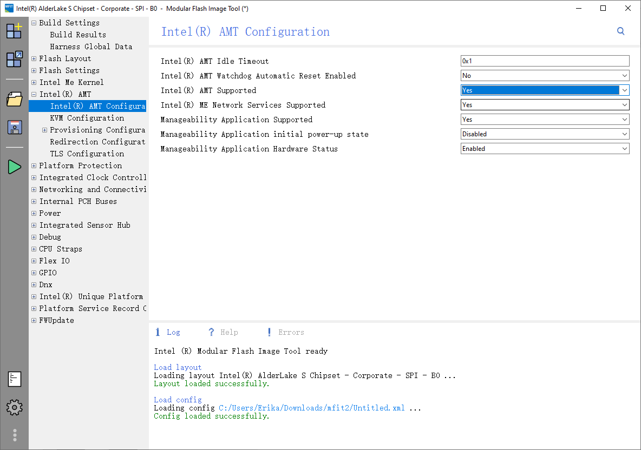Expand the Provisioning Configuration tree node
The image size is (641, 450).
click(44, 130)
